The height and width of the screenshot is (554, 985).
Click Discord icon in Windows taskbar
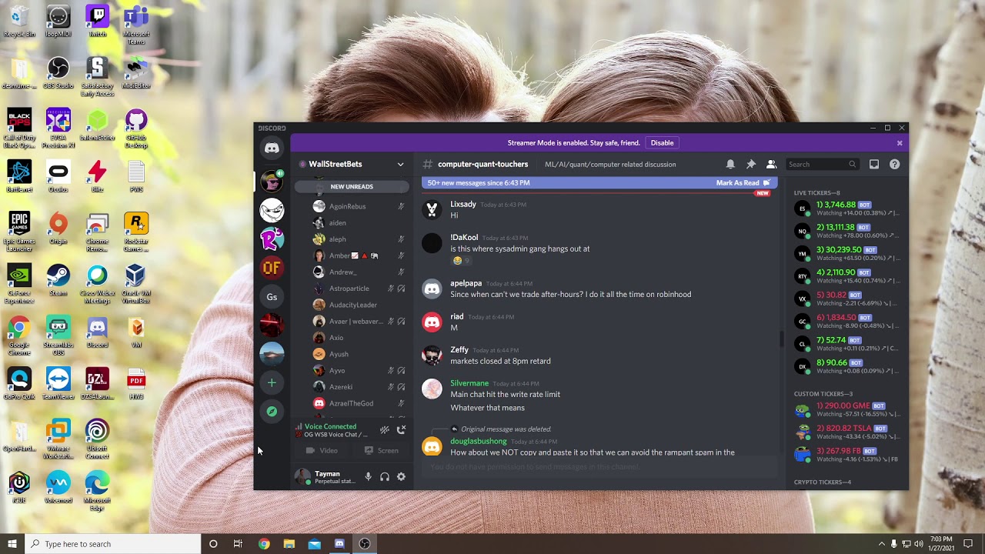pos(339,544)
